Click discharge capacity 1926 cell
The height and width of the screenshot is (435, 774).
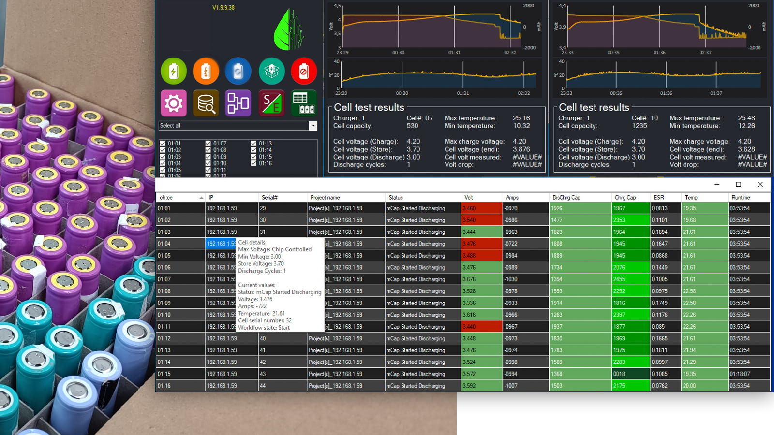tap(580, 208)
